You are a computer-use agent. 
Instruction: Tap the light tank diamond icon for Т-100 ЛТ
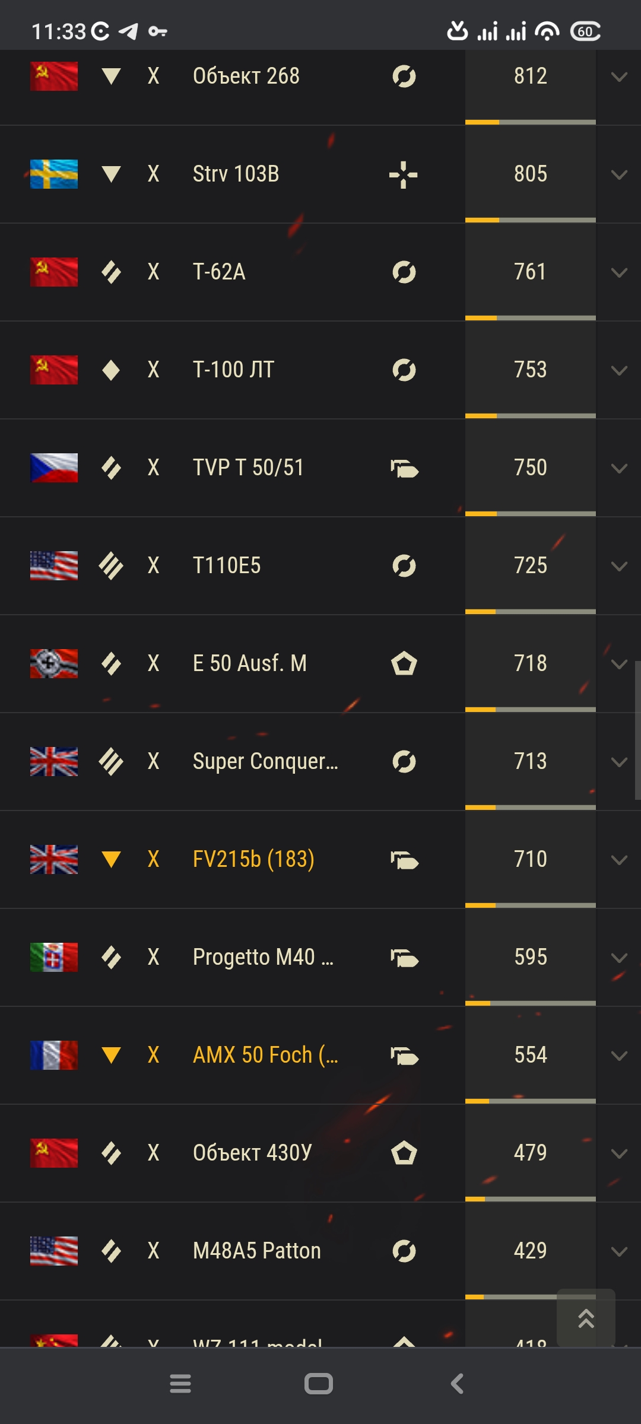coord(111,370)
